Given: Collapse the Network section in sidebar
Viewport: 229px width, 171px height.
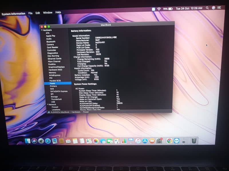Looking at the screenshot, I should click(x=48, y=104).
